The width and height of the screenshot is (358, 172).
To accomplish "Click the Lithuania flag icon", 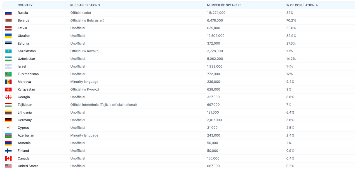I will tap(8, 113).
